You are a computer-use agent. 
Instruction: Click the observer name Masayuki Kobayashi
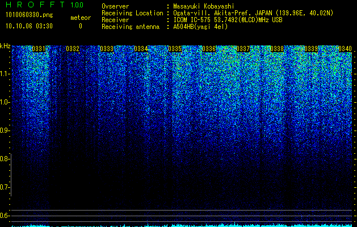click(x=204, y=7)
